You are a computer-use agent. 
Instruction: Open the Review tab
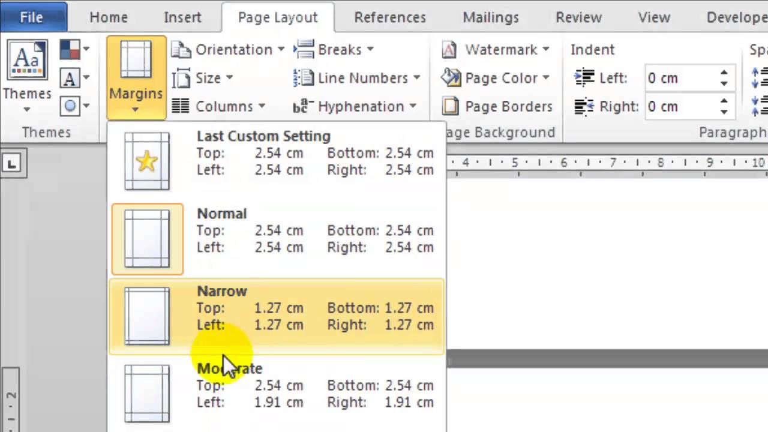click(578, 17)
